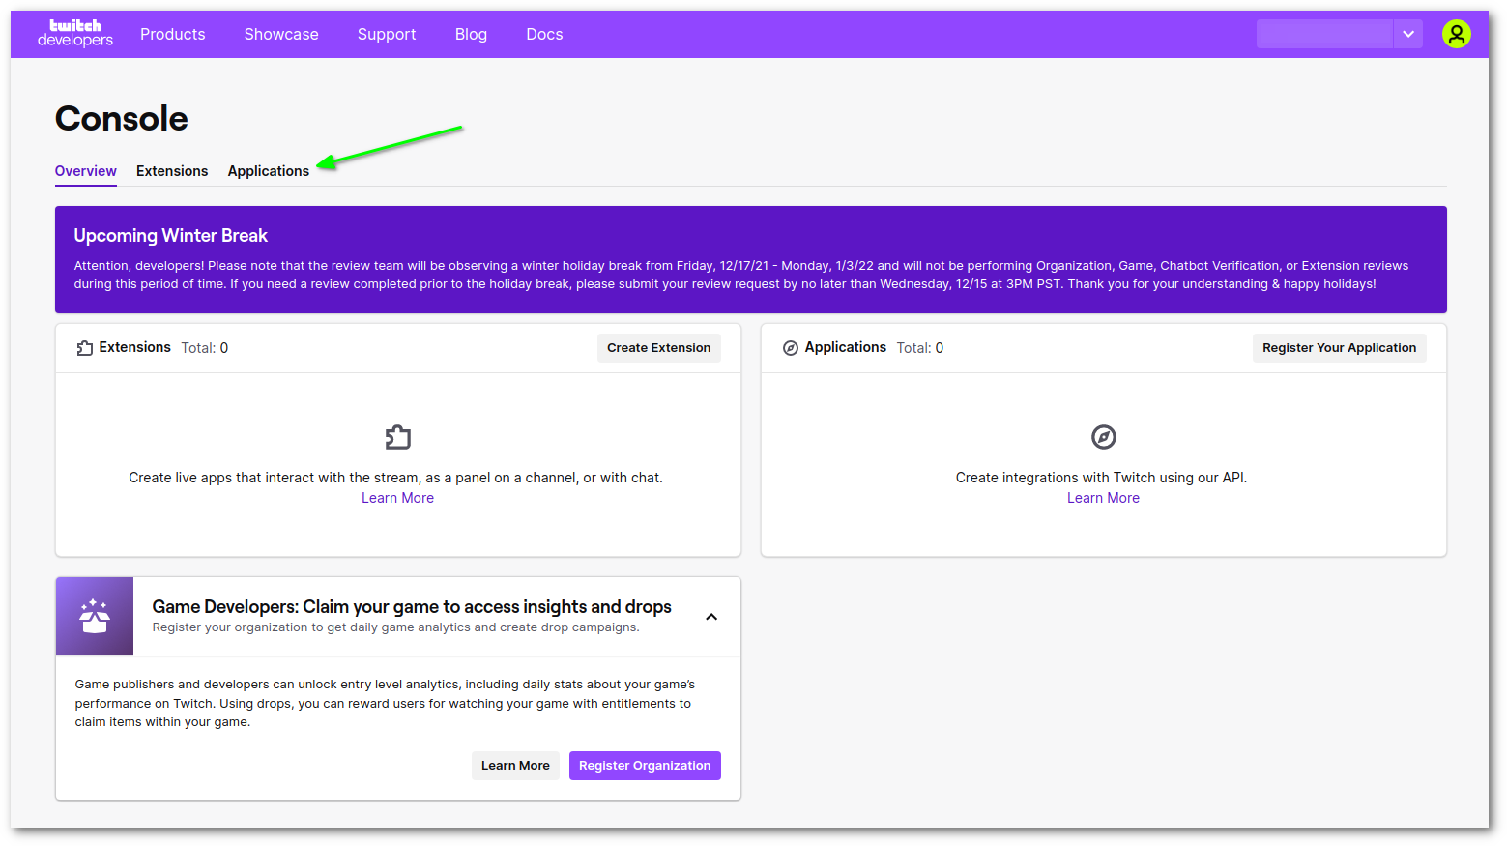Click the large compass icon in Applications card
This screenshot has height=846, width=1507.
(x=1103, y=437)
